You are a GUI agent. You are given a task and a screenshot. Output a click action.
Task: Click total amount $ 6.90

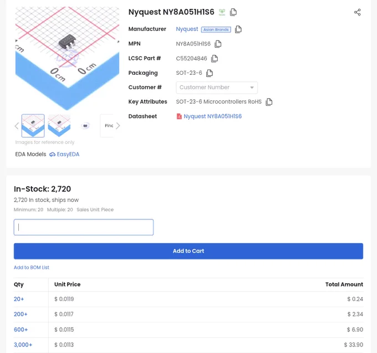point(355,330)
